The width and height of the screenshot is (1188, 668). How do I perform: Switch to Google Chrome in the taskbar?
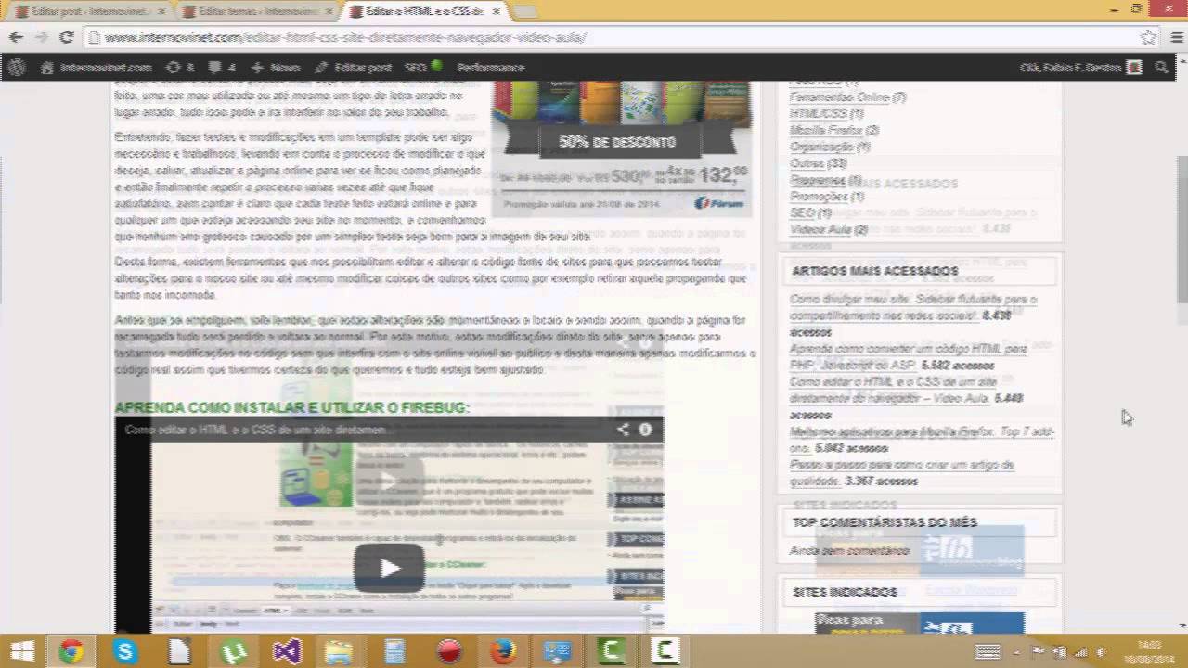click(x=71, y=652)
